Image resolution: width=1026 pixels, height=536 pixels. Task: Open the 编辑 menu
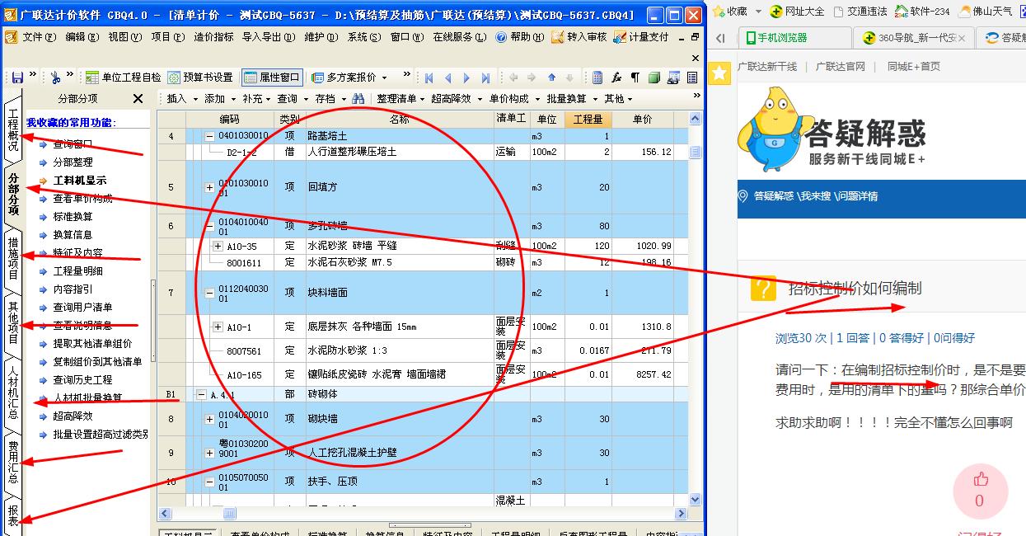[81, 37]
